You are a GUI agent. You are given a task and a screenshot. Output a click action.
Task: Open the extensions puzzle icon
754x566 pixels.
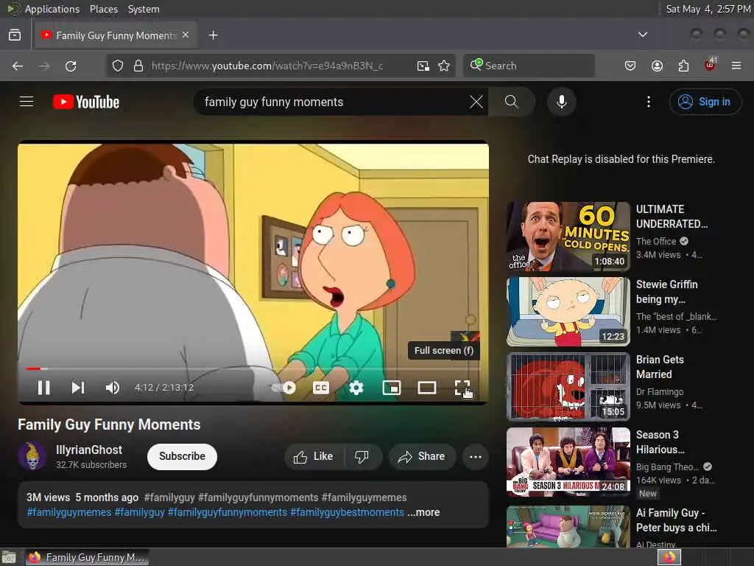[x=683, y=66]
